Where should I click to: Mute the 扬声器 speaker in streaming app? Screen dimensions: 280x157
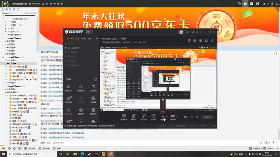coord(173,116)
